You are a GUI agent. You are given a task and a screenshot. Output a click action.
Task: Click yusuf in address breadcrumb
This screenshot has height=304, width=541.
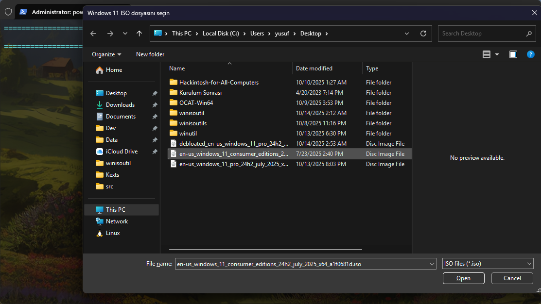pos(282,34)
